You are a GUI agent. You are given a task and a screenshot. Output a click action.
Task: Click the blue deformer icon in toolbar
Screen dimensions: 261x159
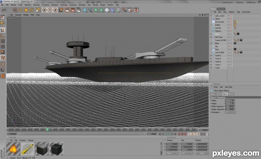pyautogui.click(x=112, y=10)
